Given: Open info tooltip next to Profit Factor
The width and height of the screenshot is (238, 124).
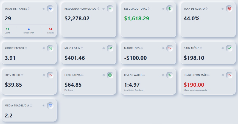Looking at the screenshot, I should (x=26, y=48).
